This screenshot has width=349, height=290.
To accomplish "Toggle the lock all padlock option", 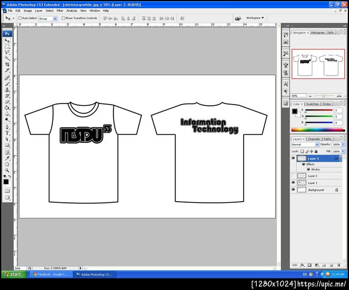I will coord(316,151).
